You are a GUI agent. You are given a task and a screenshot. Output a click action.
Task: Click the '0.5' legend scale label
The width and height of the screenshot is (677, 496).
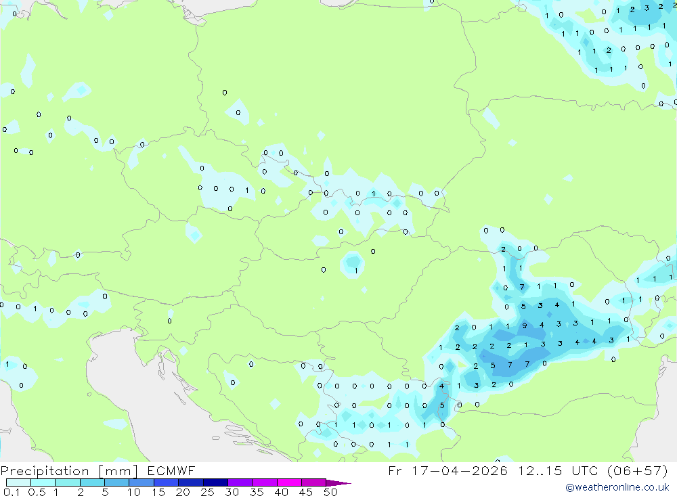(x=37, y=492)
